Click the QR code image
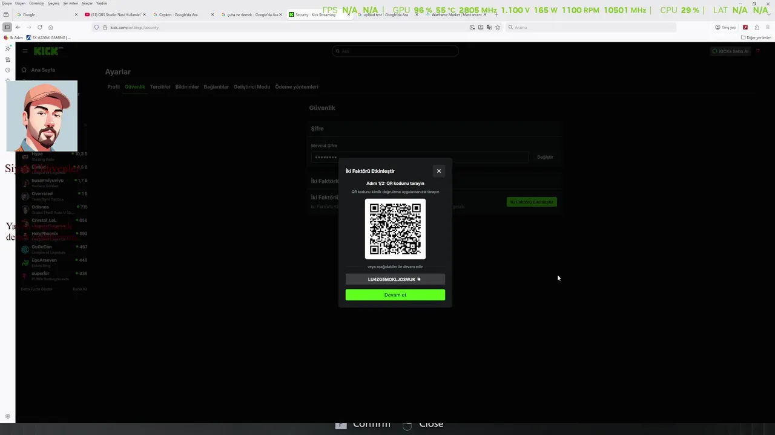 coord(395,229)
